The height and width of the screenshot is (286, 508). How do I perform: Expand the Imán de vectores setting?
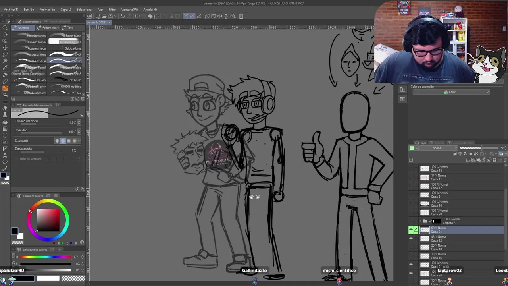(x=79, y=159)
